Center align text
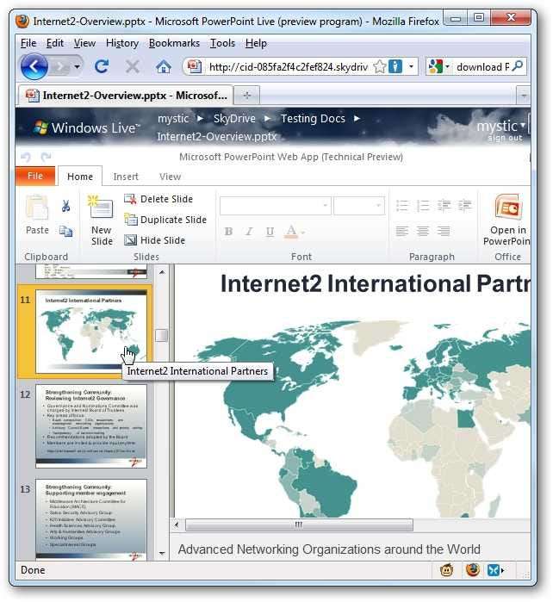 tap(423, 231)
